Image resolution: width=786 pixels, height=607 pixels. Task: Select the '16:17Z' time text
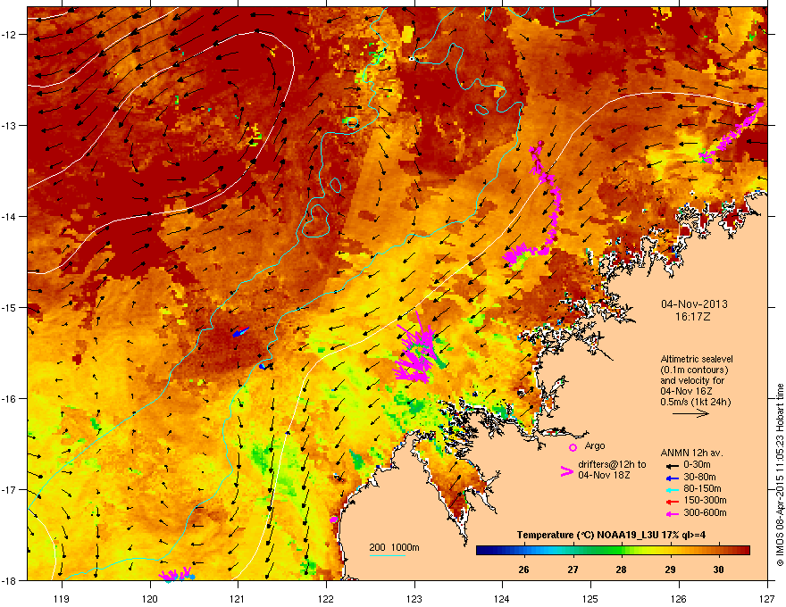pyautogui.click(x=693, y=317)
